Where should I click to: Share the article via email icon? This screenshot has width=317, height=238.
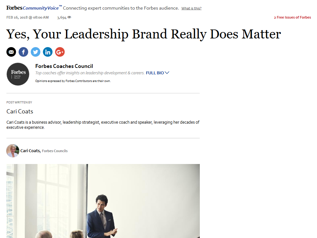[11, 52]
